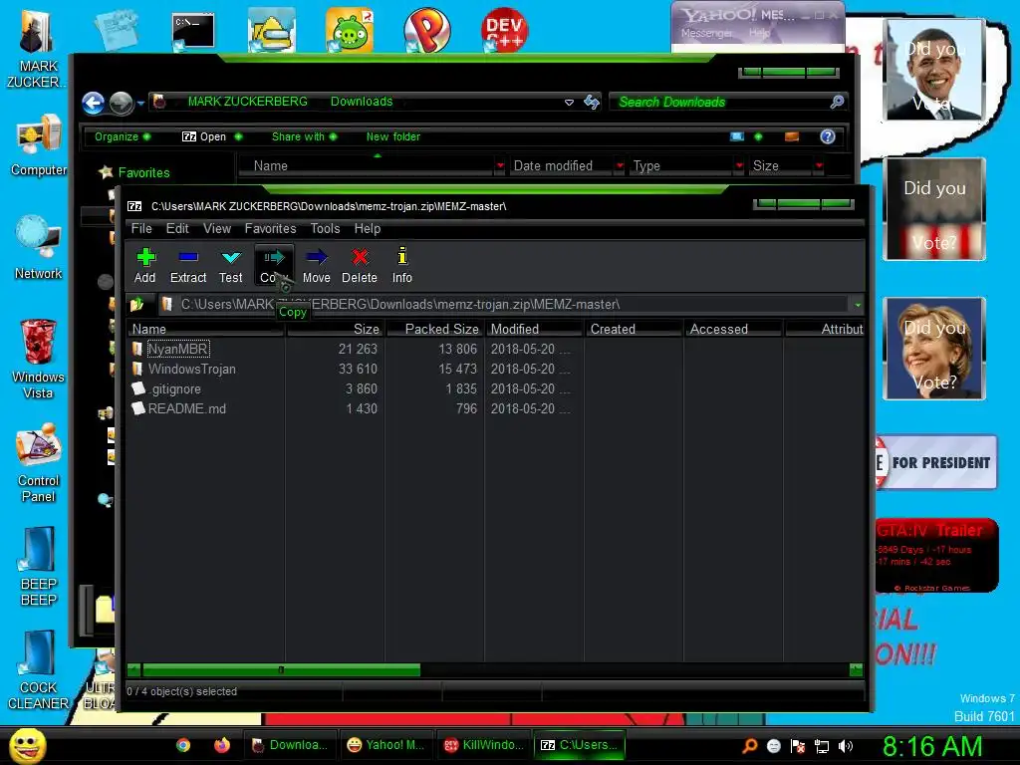Image resolution: width=1020 pixels, height=765 pixels.
Task: Launch Firefox from the taskbar
Action: point(222,745)
